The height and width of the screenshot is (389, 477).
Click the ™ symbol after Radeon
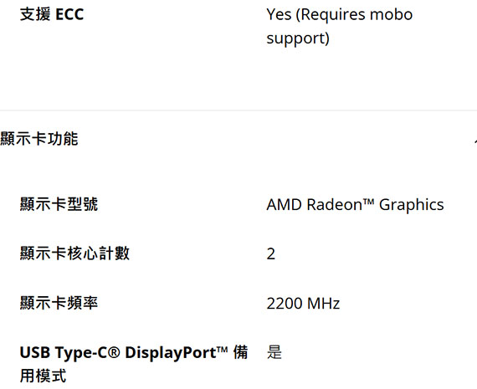tap(368, 202)
